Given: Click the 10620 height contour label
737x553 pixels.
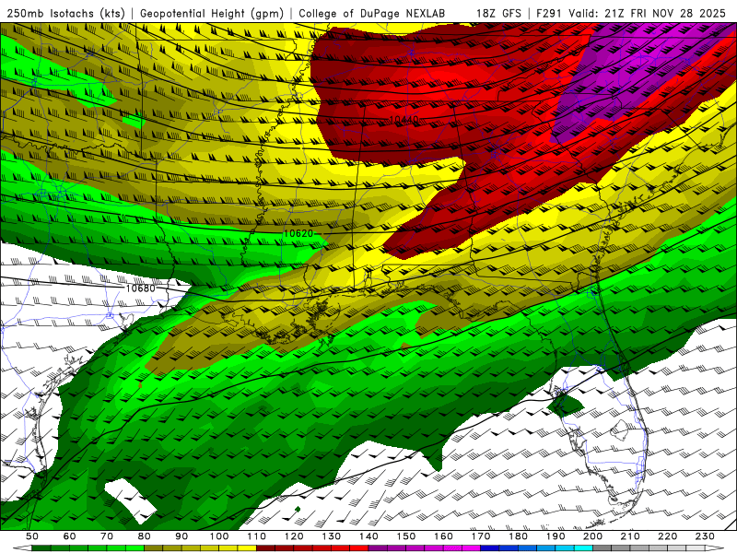Looking at the screenshot, I should (298, 233).
